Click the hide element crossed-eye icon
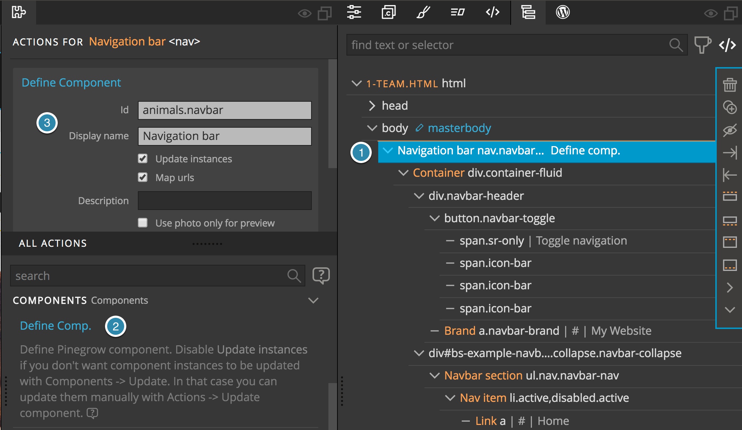The image size is (742, 430). (x=730, y=130)
